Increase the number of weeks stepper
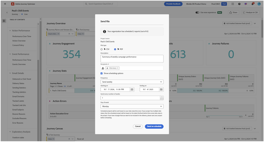This screenshot has height=142, width=264. [162, 97]
